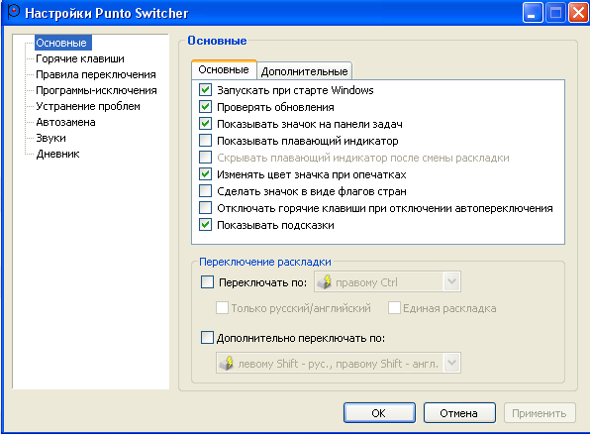Toggle 'Изменять цвет значка при опечатках'
Image resolution: width=590 pixels, height=437 pixels.
[x=205, y=174]
